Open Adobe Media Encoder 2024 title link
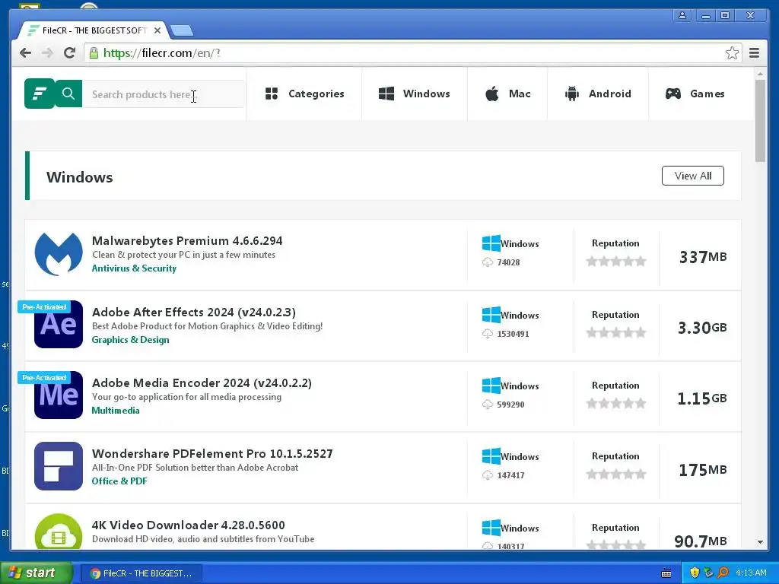779x584 pixels. click(202, 383)
